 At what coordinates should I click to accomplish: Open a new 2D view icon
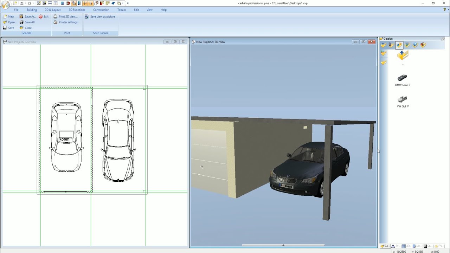[39, 3]
